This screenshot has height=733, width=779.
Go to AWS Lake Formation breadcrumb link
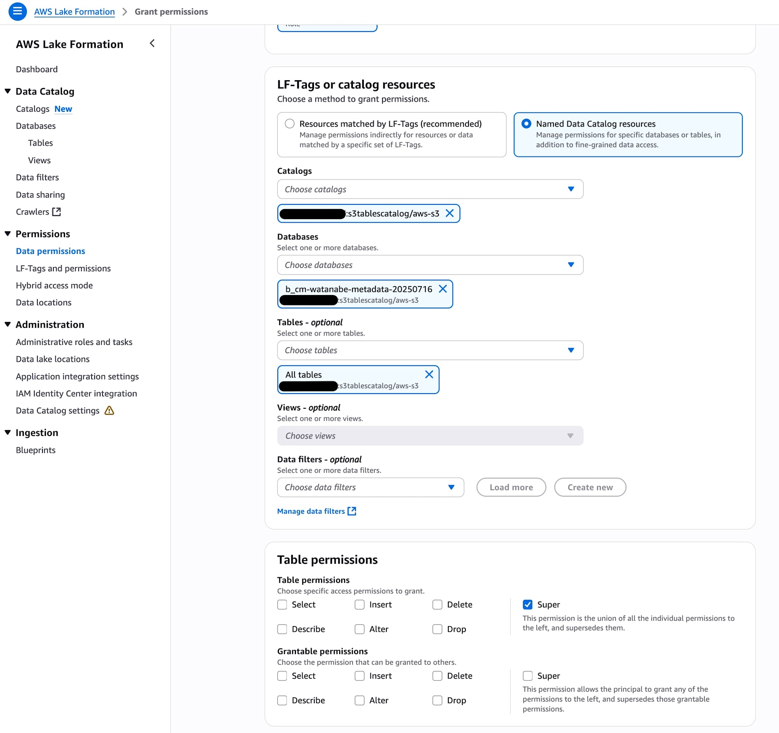[74, 12]
